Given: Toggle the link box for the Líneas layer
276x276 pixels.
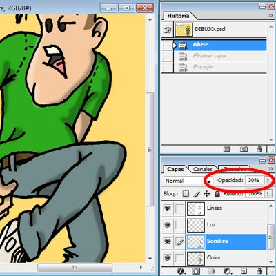Looking at the screenshot, I should click(179, 208).
